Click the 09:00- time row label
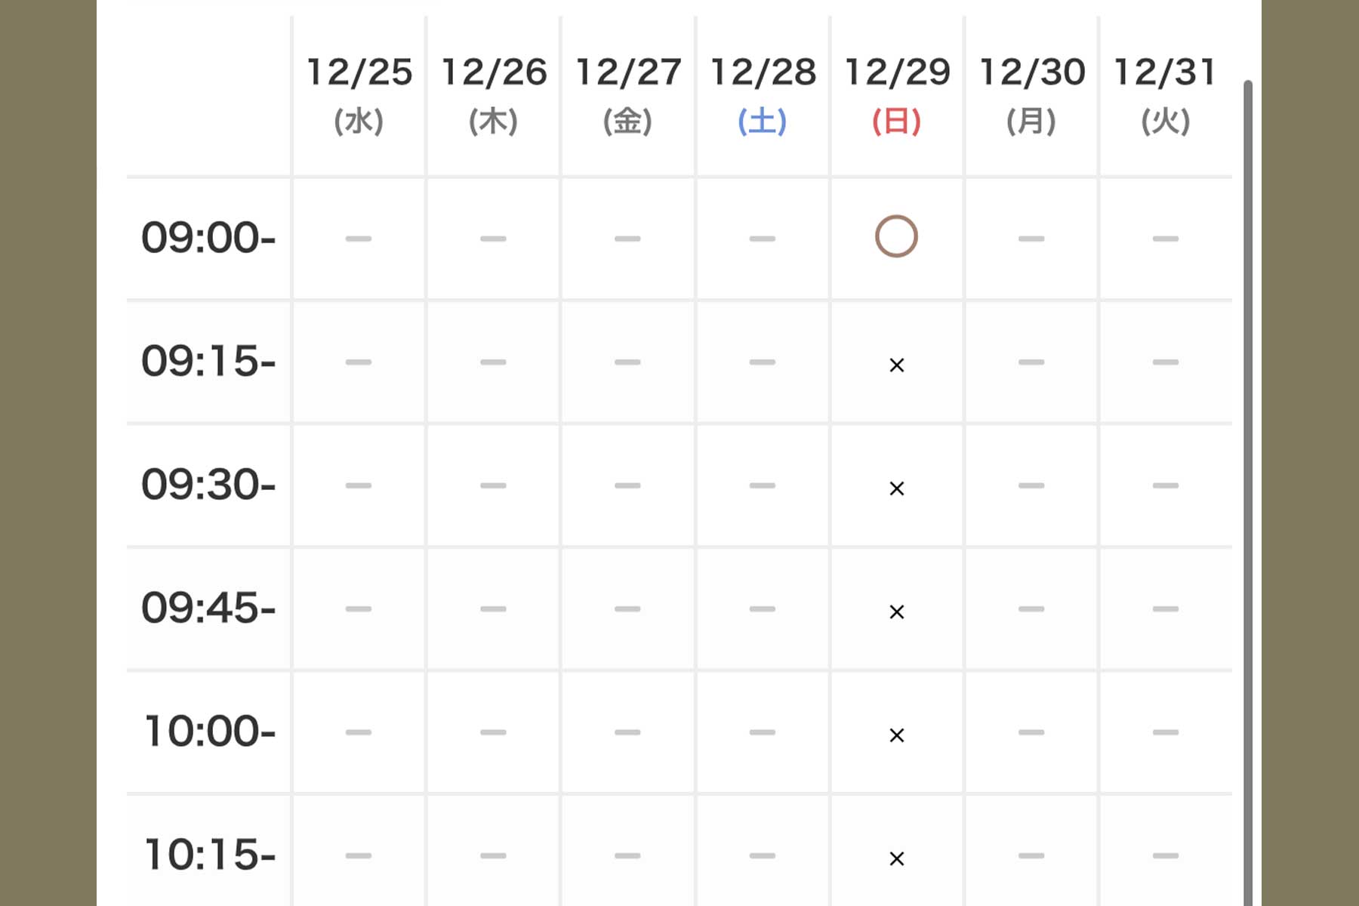The image size is (1359, 906). pos(208,238)
